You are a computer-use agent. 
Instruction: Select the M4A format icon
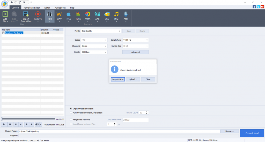click(x=69, y=14)
